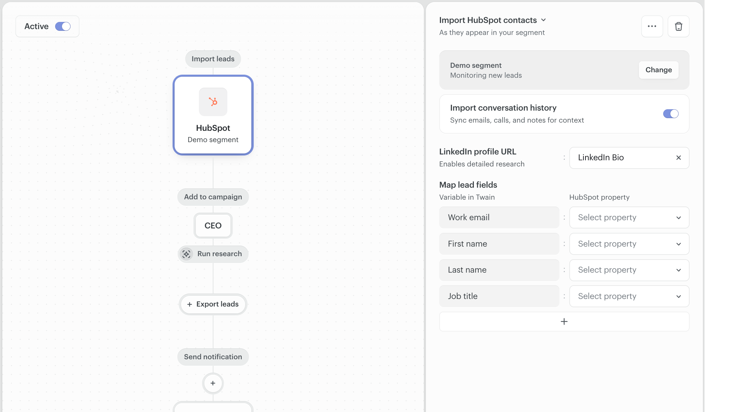Add a new lead field mapping row

click(564, 322)
